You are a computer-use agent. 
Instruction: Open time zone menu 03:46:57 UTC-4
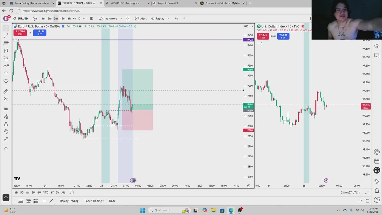click(350, 193)
